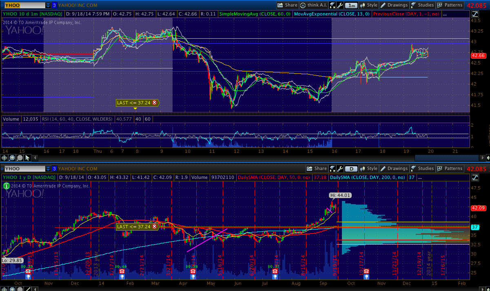Remove the LAST <= 37.24 alert on upper chart
The height and width of the screenshot is (291, 490).
[154, 103]
